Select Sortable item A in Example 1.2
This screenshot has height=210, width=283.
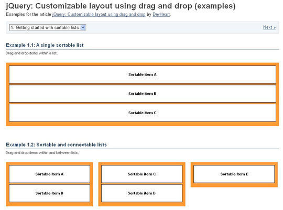[x=49, y=174]
